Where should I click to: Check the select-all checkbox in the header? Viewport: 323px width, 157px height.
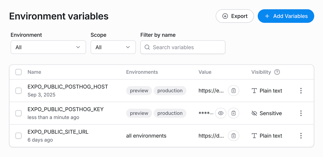(18, 72)
